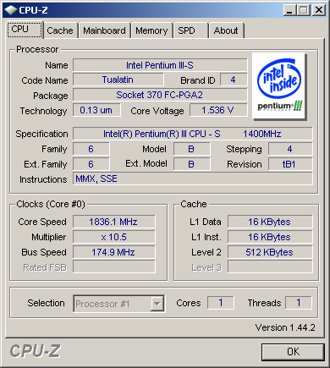Close the CPU-Z window

[x=319, y=10]
